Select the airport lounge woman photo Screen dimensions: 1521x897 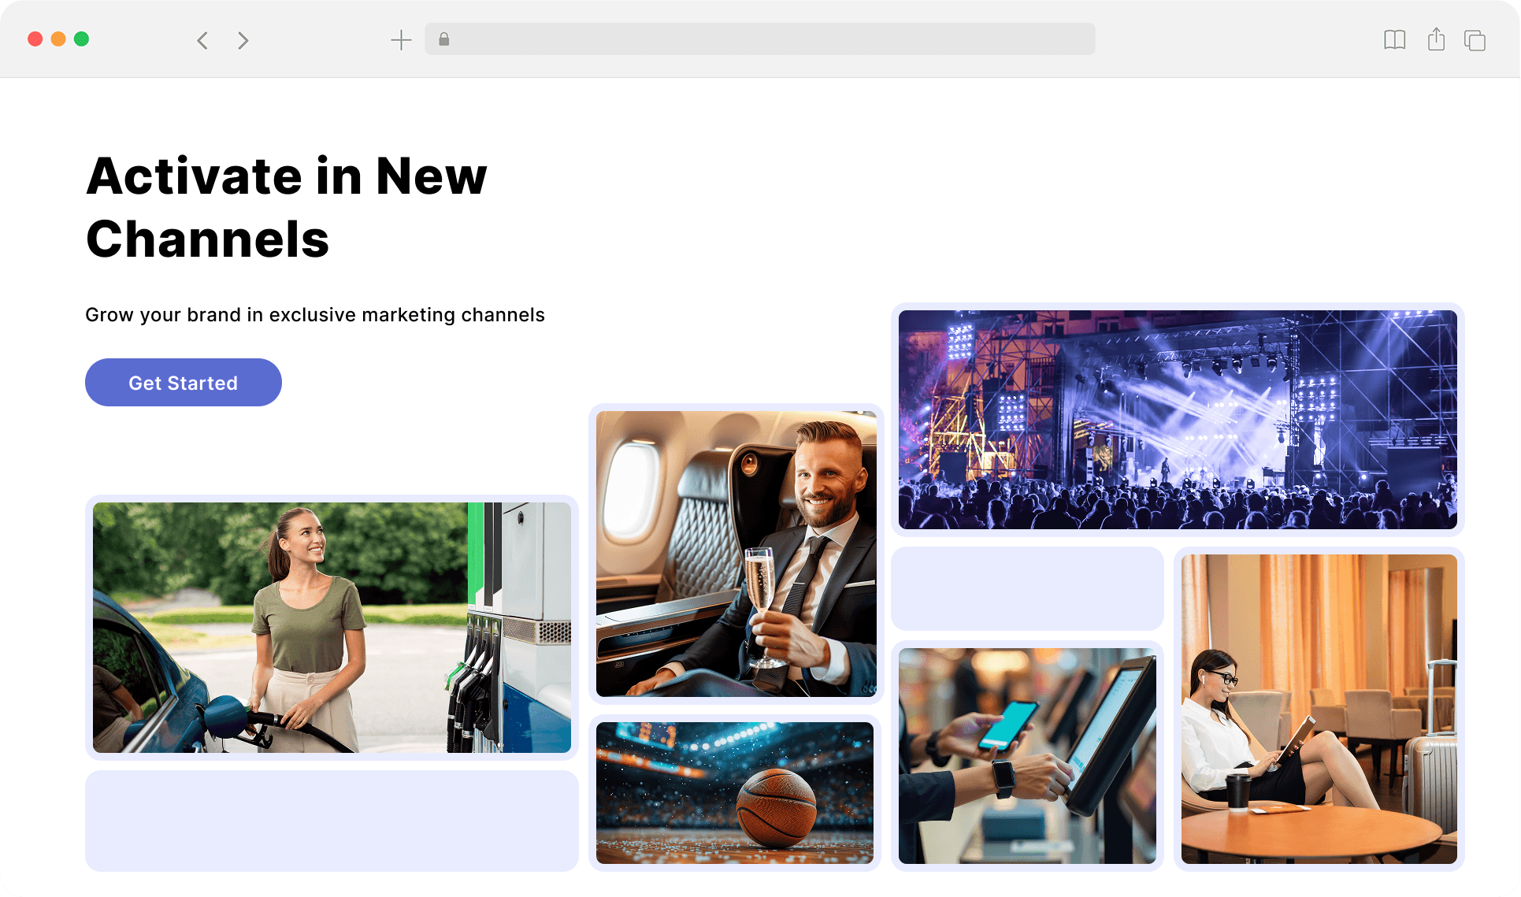coord(1319,709)
